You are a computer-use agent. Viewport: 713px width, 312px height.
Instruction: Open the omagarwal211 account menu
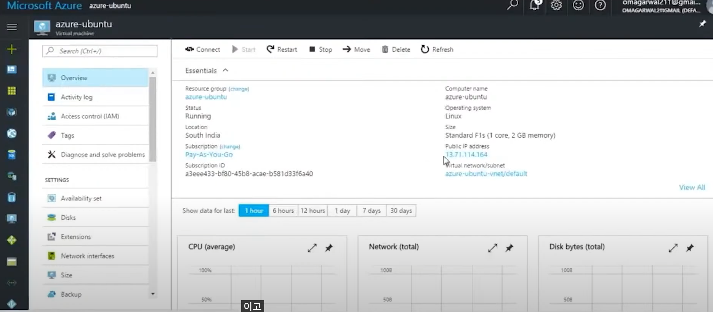(661, 6)
